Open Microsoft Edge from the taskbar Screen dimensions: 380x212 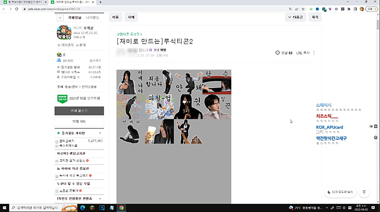point(83,208)
